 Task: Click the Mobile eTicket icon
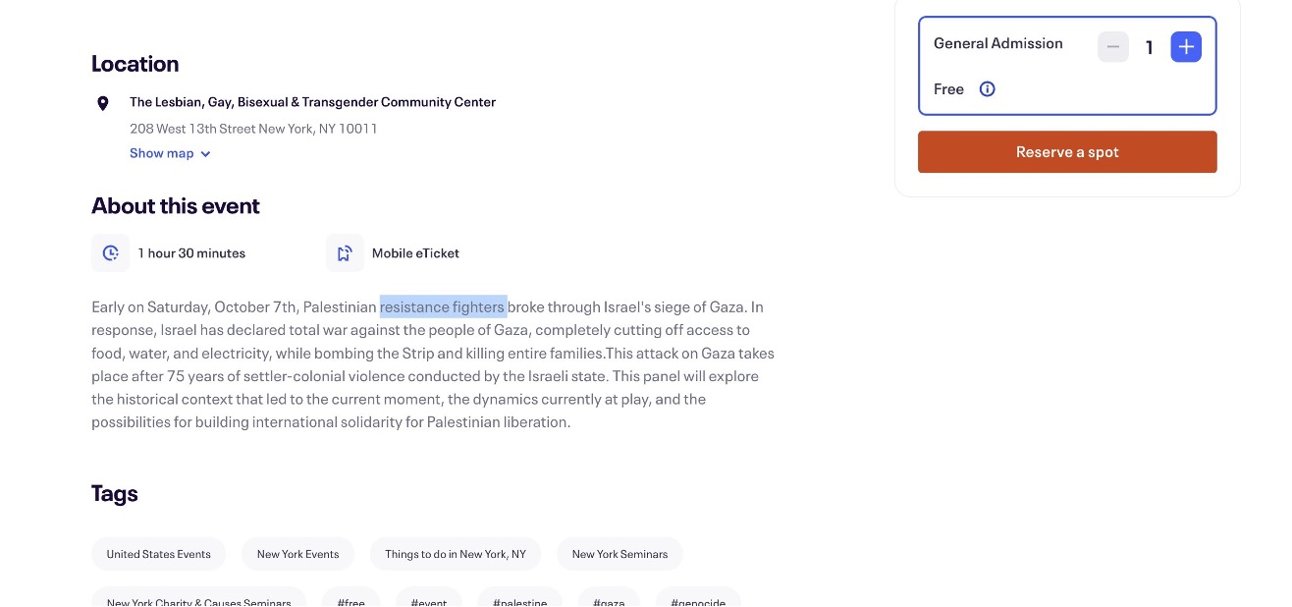[345, 253]
